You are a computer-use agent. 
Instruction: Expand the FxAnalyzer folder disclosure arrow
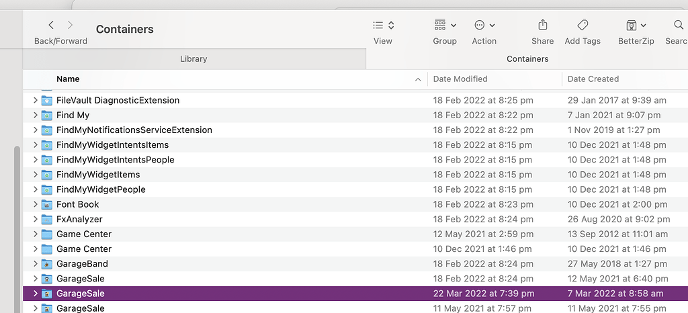coord(35,219)
